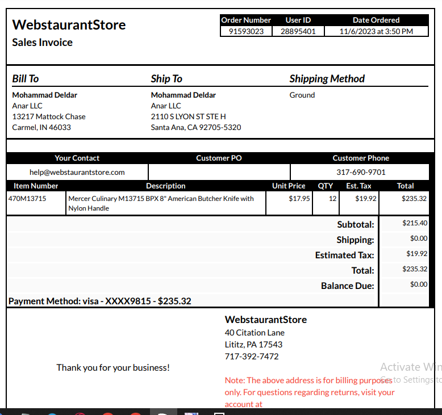Click the Customer Phone column header

click(361, 158)
